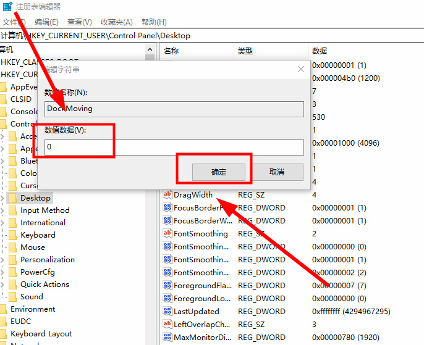Expand the PowerCfg tree node

pos(3,272)
